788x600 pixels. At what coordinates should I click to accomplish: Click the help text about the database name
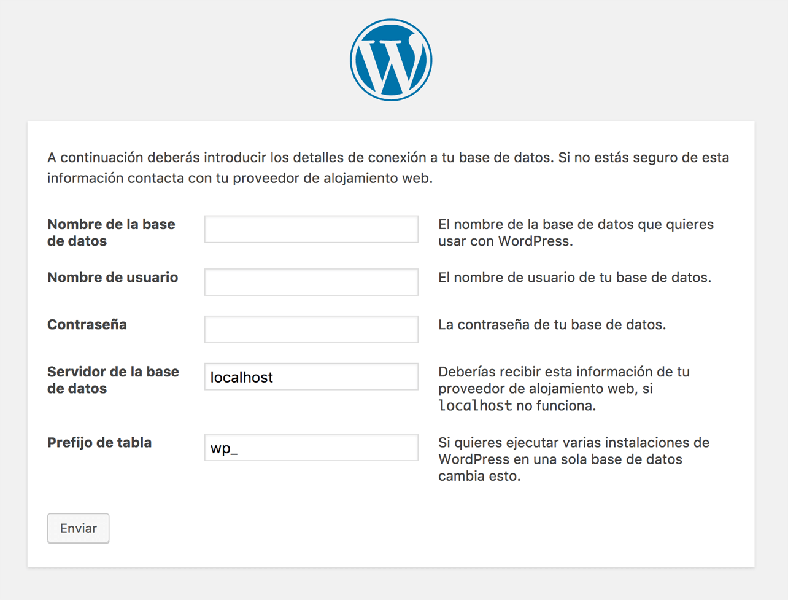tap(576, 232)
